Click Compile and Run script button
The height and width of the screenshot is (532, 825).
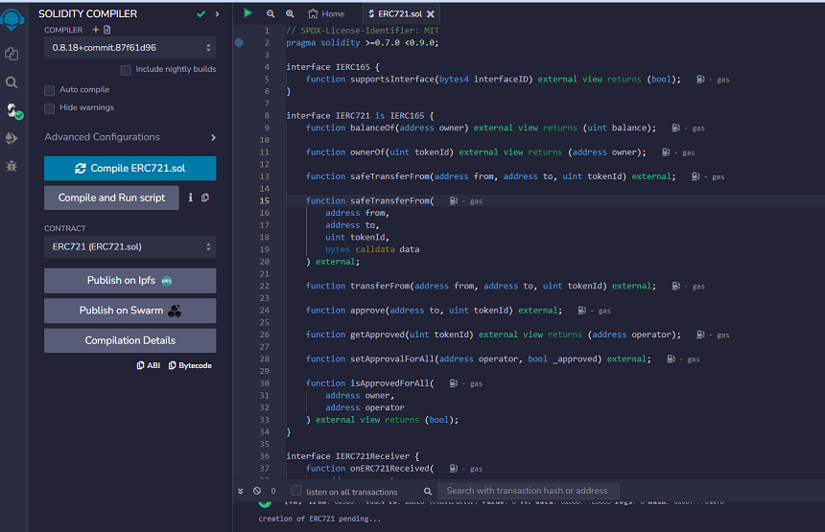pos(111,197)
